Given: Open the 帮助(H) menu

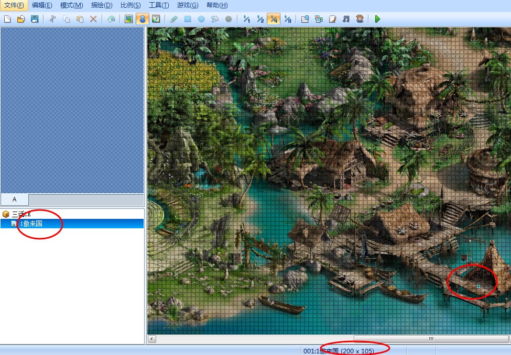Looking at the screenshot, I should (x=217, y=5).
